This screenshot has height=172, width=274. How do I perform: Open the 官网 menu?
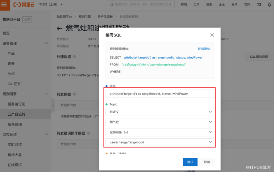pos(247,5)
